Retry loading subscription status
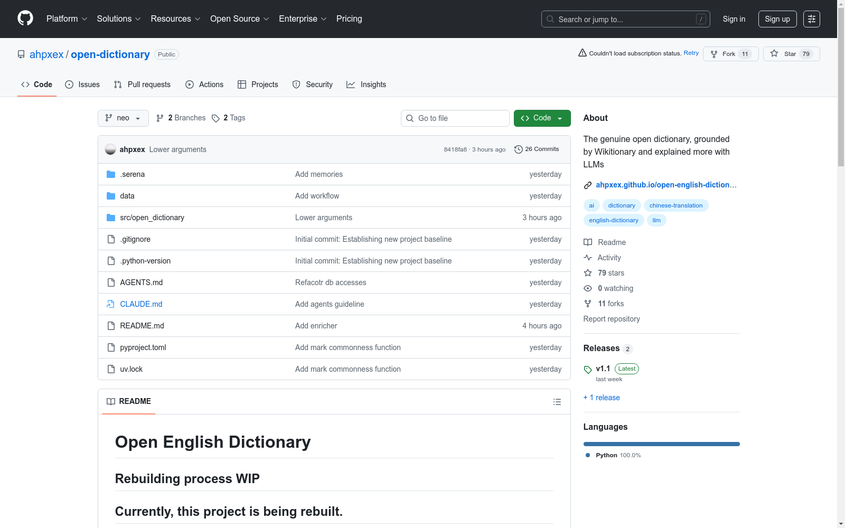 tap(691, 53)
